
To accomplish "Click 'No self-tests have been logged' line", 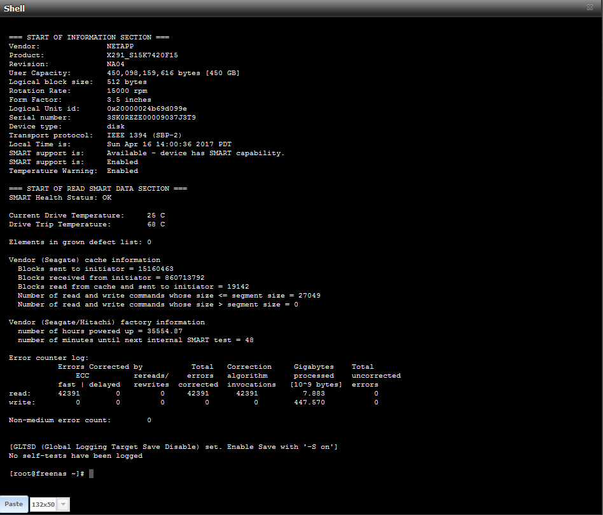I will pyautogui.click(x=76, y=456).
